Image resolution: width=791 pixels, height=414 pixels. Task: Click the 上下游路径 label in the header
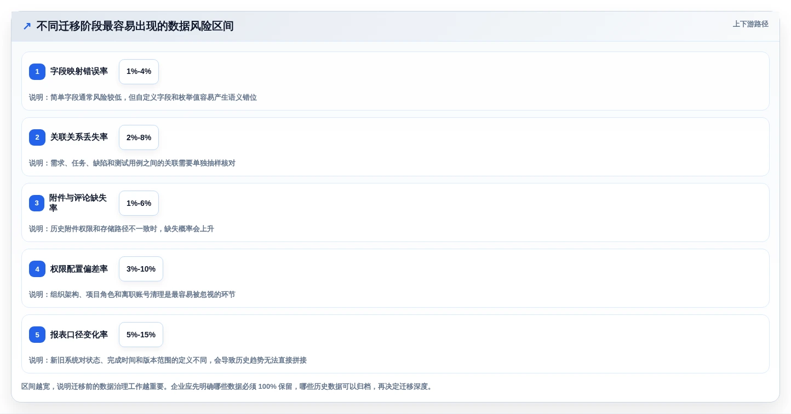[750, 24]
